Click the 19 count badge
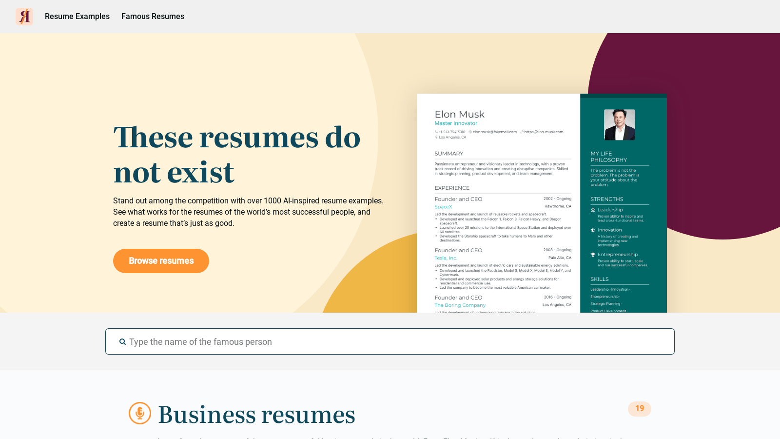This screenshot has width=780, height=439. click(x=640, y=409)
